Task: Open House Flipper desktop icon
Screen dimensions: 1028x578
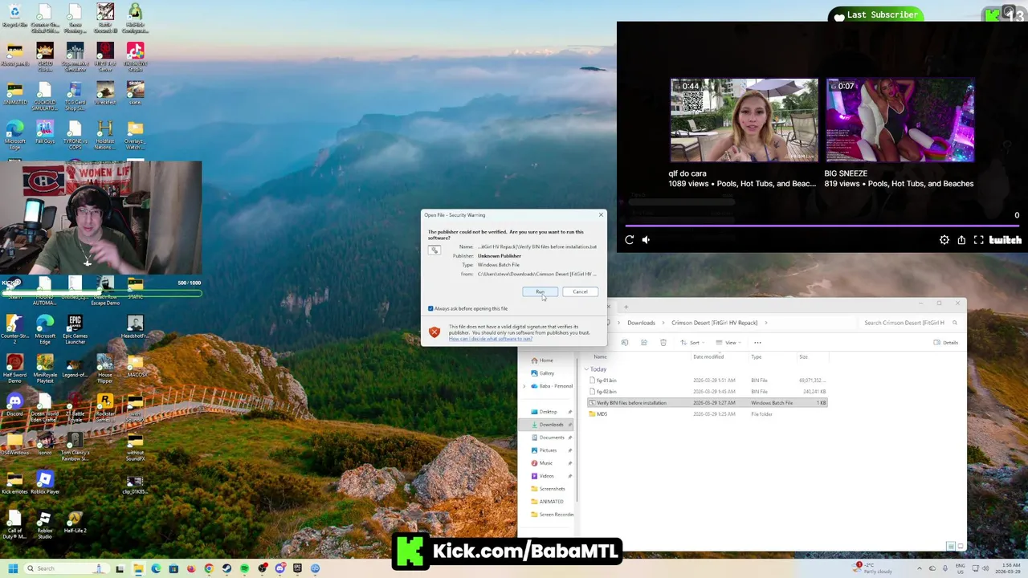Action: coord(105,368)
